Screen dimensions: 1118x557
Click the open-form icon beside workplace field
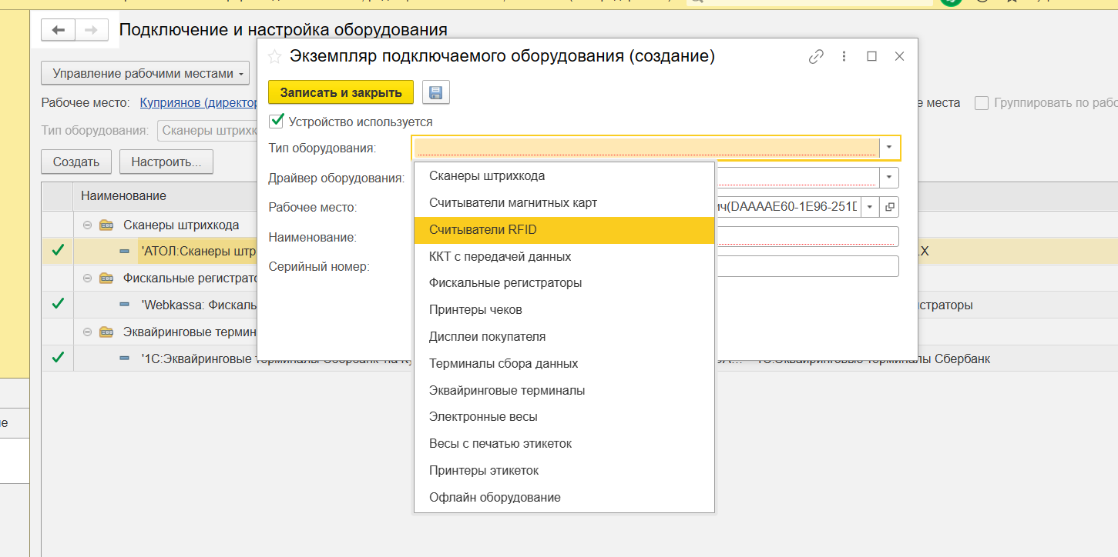pos(890,207)
